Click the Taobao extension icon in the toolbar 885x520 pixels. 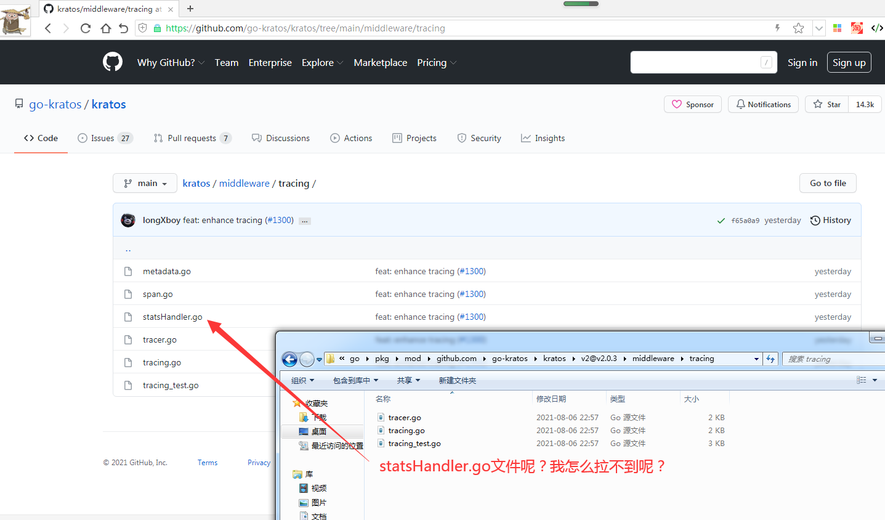[857, 28]
